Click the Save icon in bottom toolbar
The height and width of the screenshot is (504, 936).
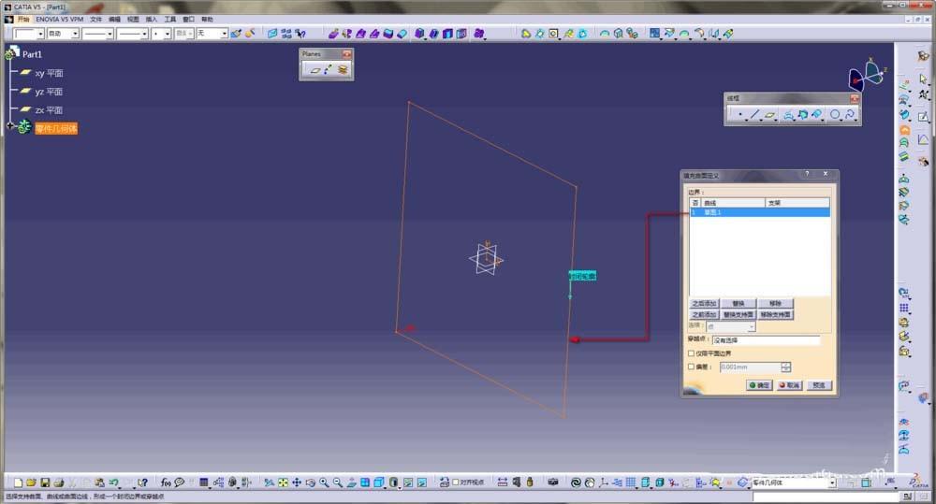tap(46, 482)
